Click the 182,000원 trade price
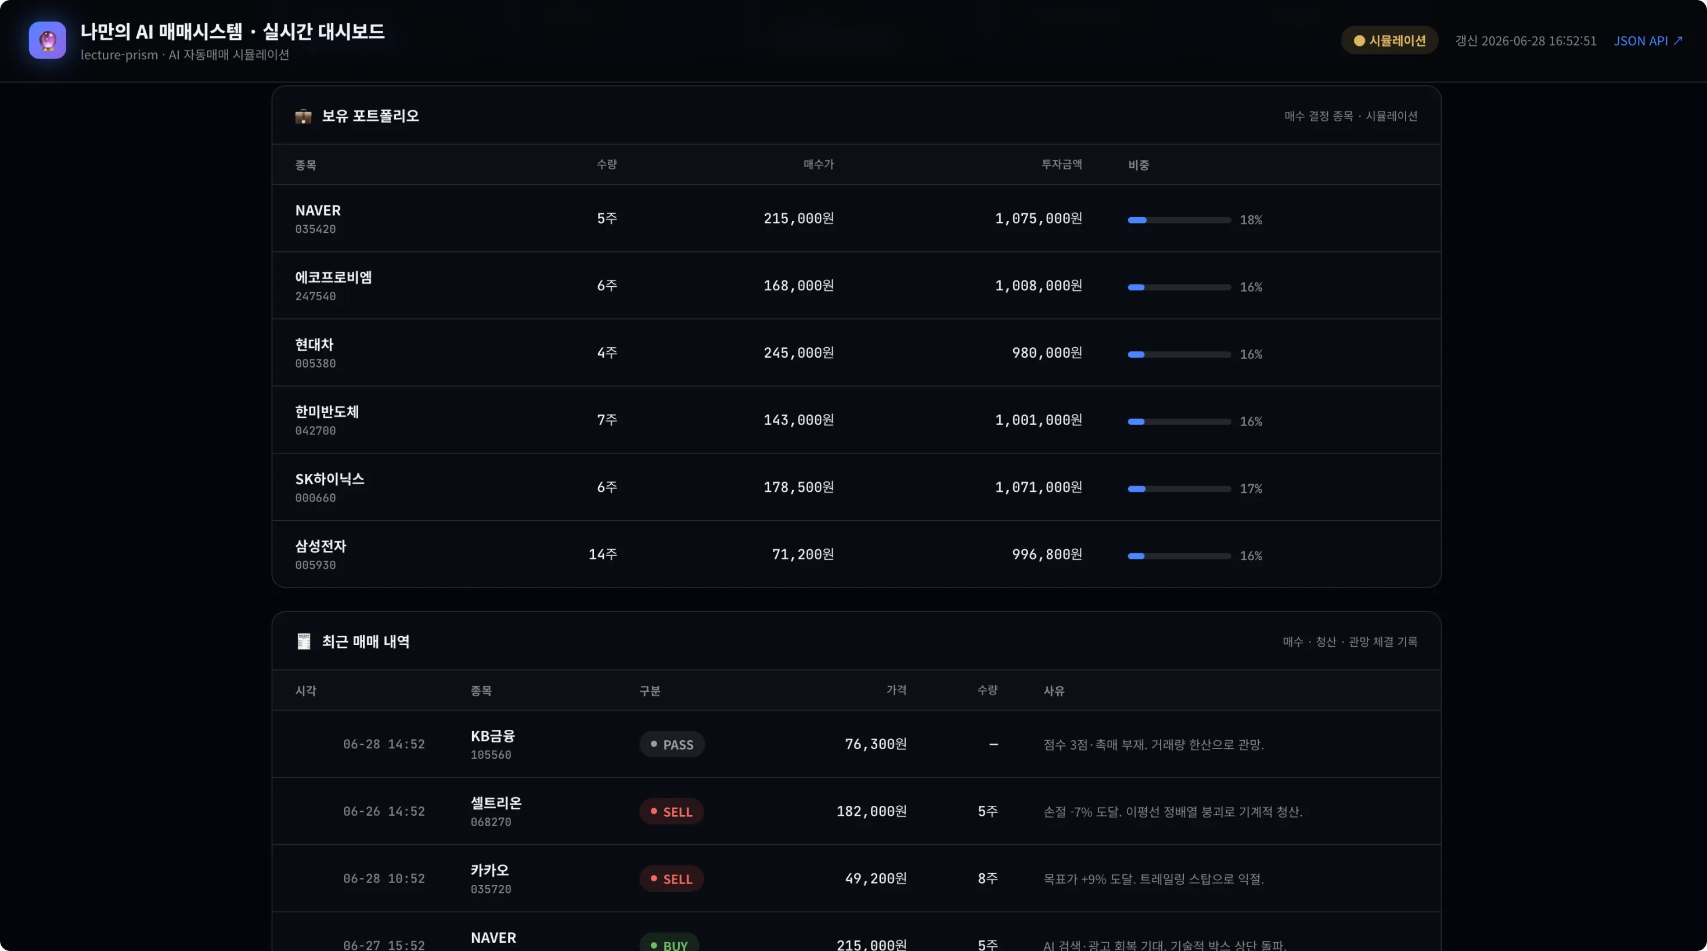 pos(871,812)
